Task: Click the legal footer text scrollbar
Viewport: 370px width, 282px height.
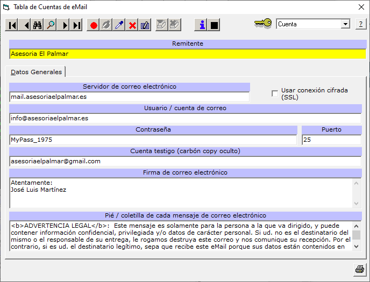Action: (356, 236)
